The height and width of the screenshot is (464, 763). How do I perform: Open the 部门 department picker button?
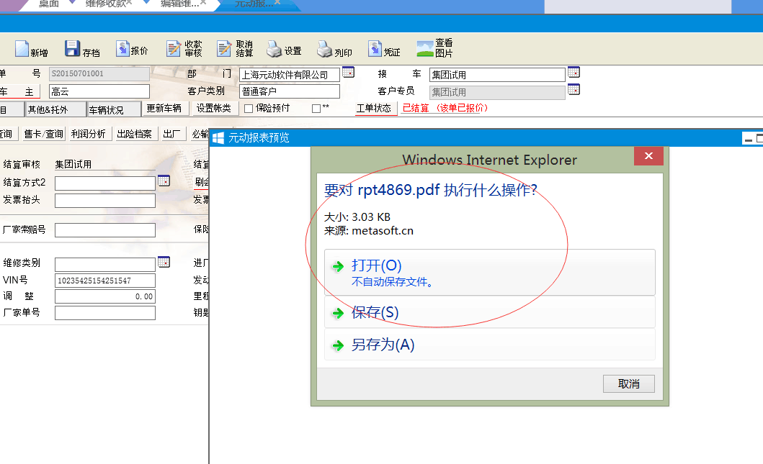(x=348, y=73)
